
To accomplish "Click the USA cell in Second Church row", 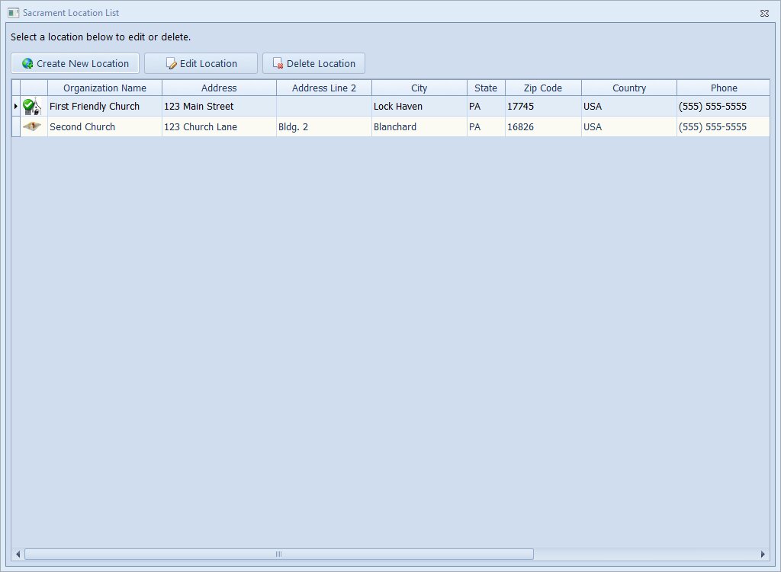I will coord(629,127).
